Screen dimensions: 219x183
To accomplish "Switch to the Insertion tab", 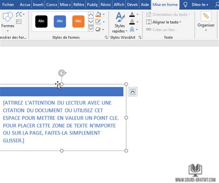I will coord(38,5).
